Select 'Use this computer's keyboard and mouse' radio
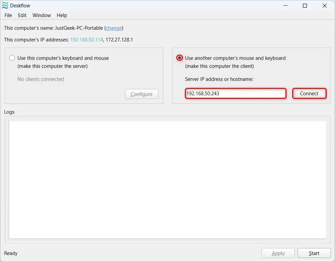This screenshot has width=335, height=262. tap(12, 58)
